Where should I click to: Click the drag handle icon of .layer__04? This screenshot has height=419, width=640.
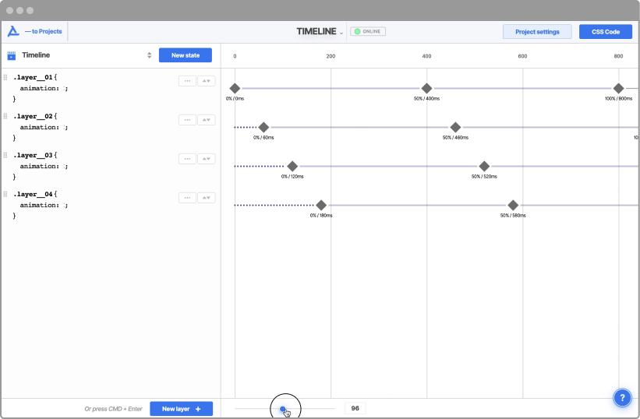5,194
